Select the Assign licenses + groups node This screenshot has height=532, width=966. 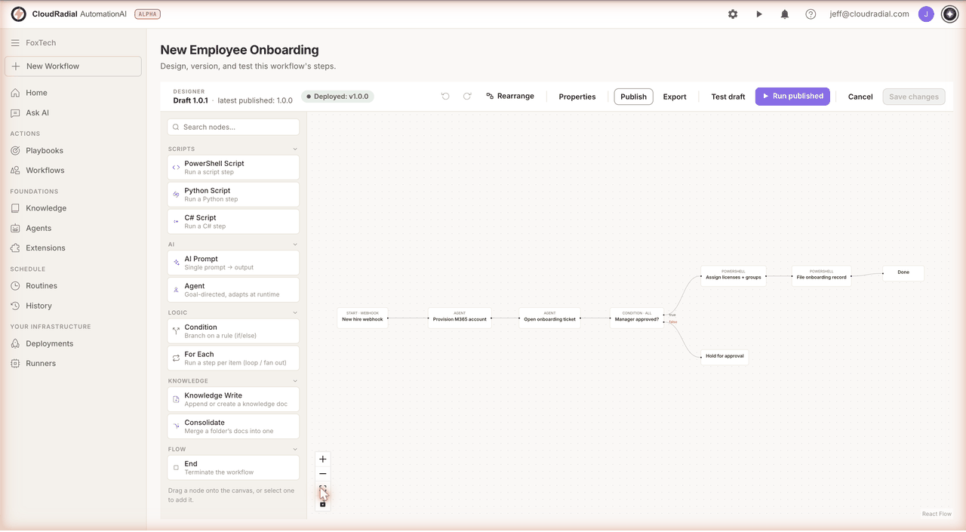click(734, 275)
